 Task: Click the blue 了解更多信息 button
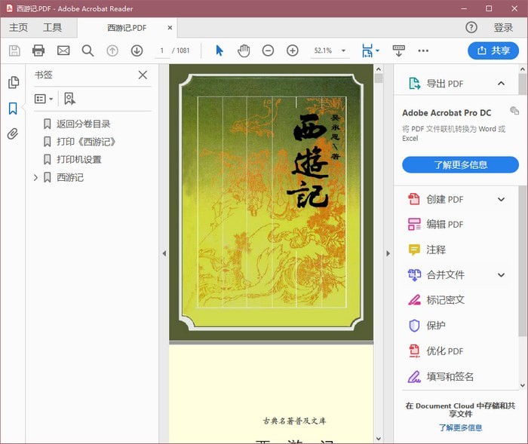coord(460,164)
